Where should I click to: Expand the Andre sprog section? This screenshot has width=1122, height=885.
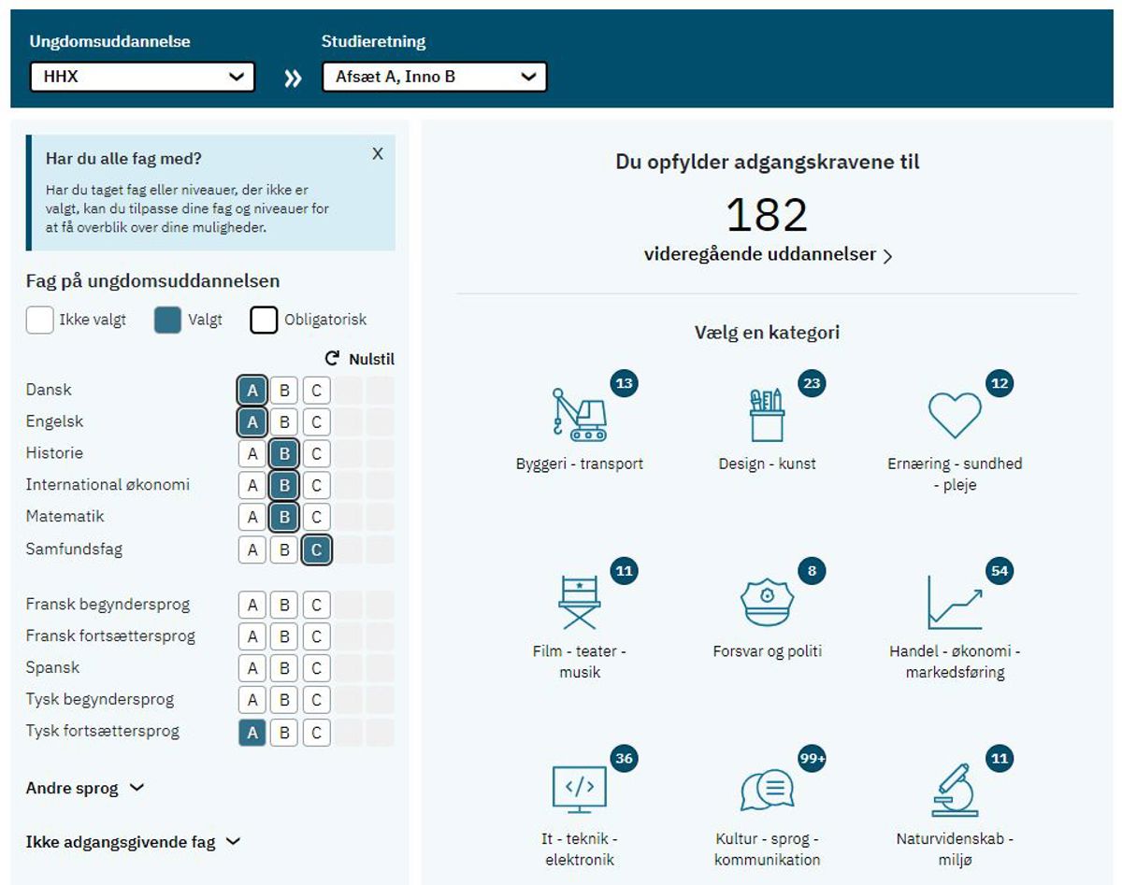pyautogui.click(x=85, y=788)
